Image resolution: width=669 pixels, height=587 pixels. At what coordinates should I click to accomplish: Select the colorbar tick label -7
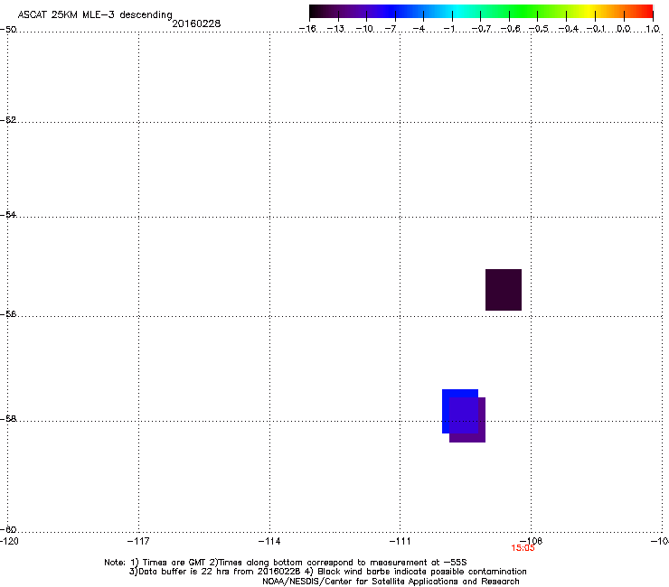(x=391, y=29)
